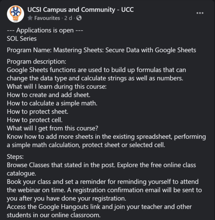Open the three-dot post options menu
The image size is (215, 220).
point(200,13)
